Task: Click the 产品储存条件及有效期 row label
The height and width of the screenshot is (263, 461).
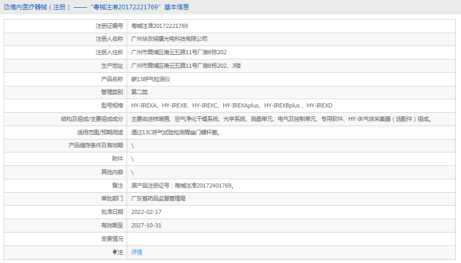Action: tap(96, 146)
